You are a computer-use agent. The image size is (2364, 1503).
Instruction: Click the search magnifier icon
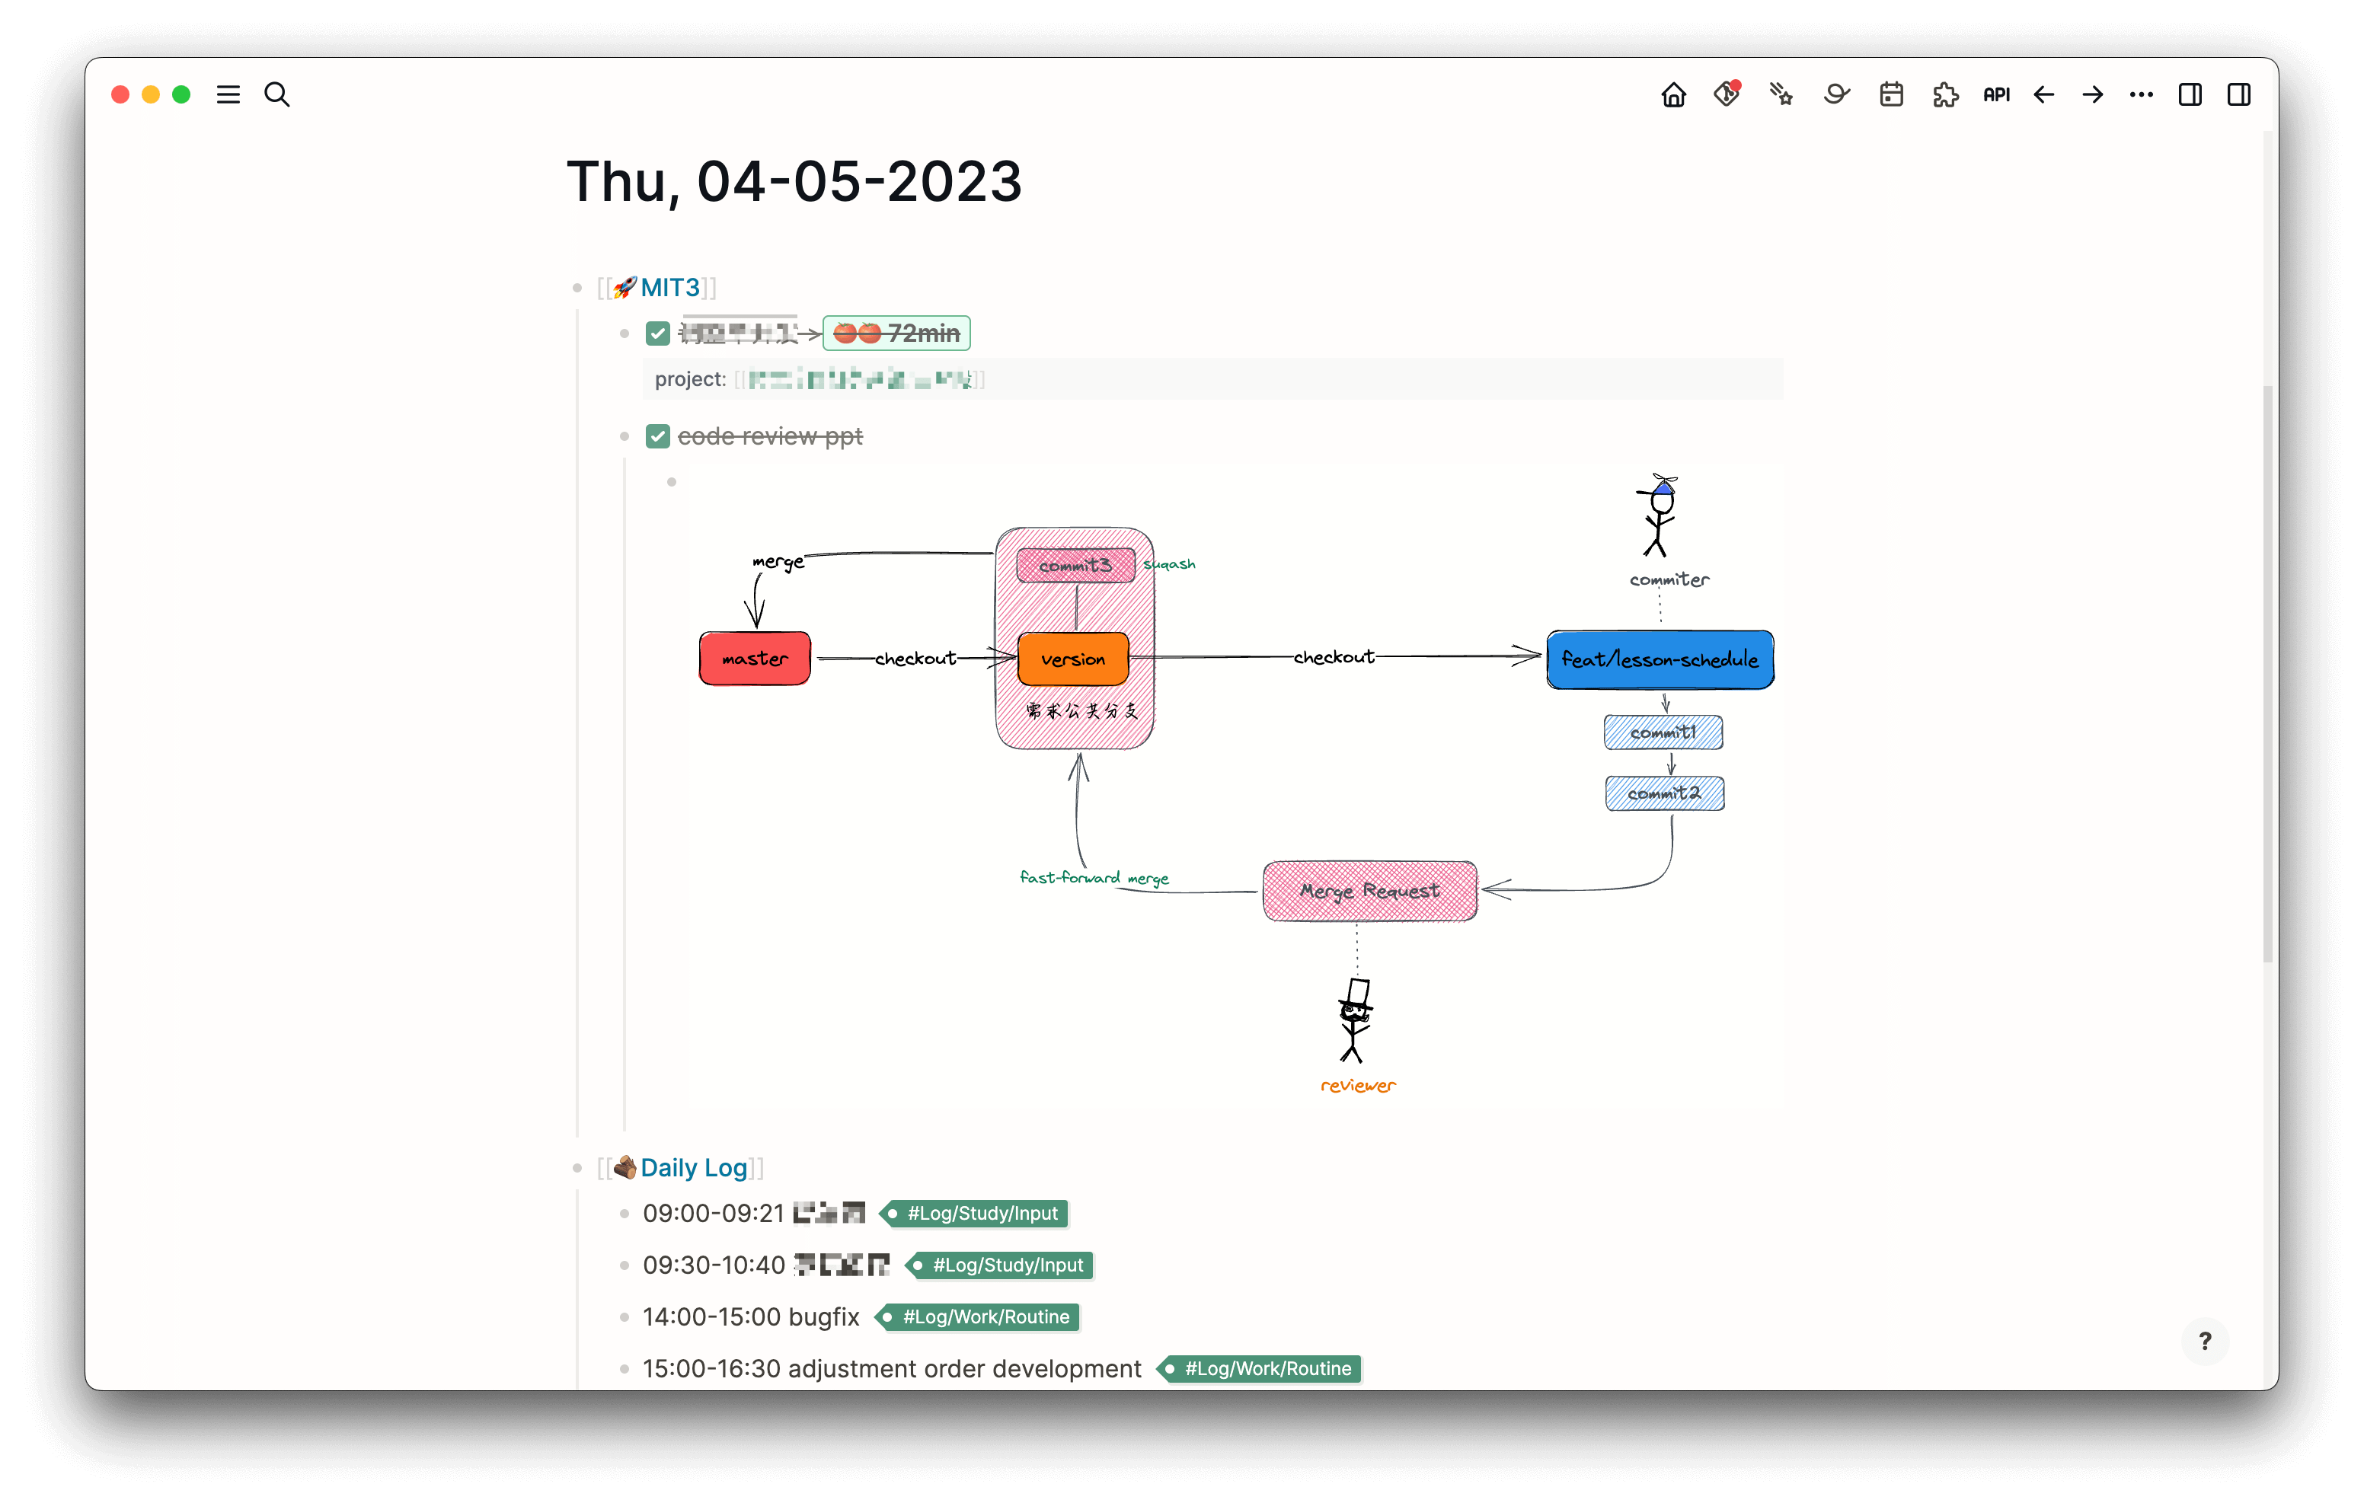click(x=277, y=94)
